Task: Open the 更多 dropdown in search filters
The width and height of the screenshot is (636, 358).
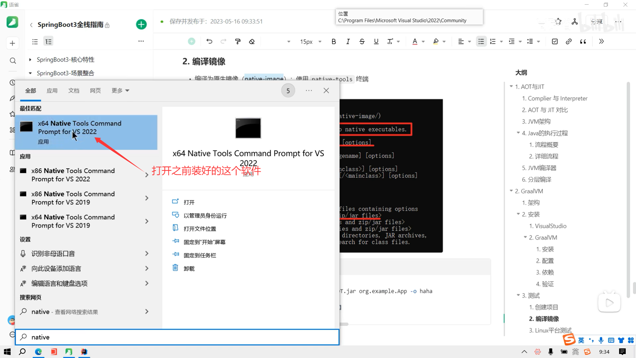Action: coord(120,90)
